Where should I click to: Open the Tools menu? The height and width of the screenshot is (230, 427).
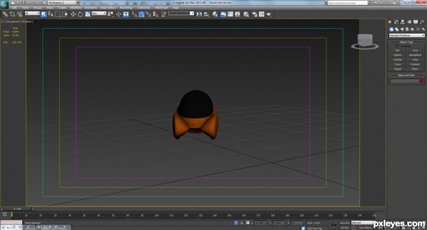pos(25,8)
